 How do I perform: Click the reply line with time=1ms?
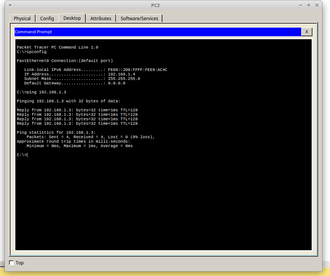pyautogui.click(x=77, y=110)
